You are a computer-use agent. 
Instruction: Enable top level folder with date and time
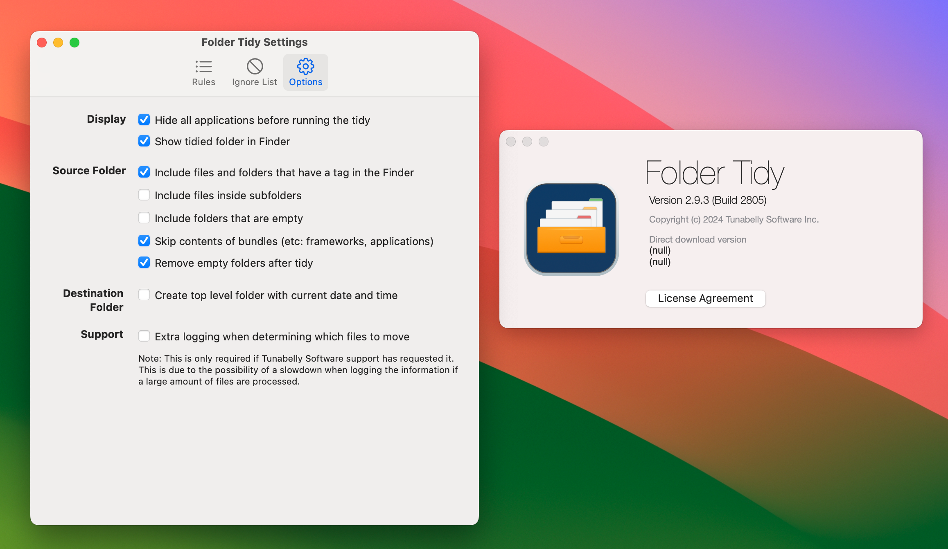tap(144, 295)
